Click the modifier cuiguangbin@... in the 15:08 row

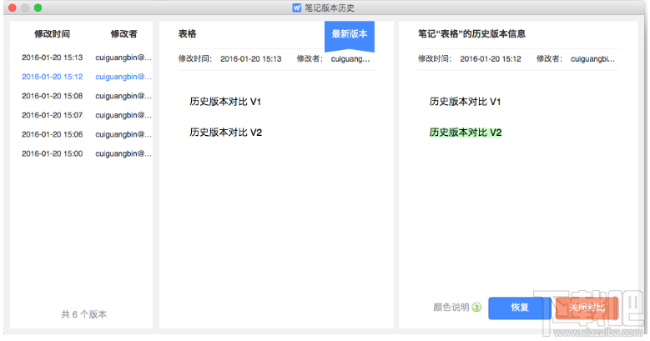tap(123, 96)
